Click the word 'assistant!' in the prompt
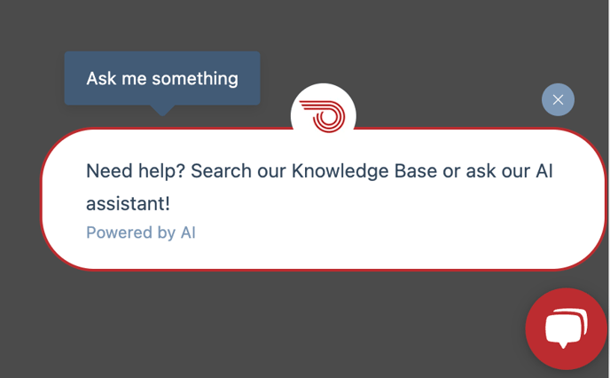Screen dimensions: 610x378 click(x=128, y=203)
